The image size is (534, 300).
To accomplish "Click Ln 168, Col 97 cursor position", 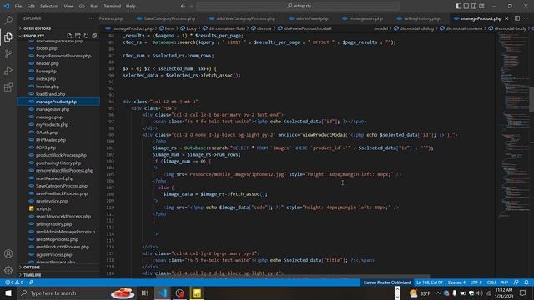I will click(x=430, y=282).
